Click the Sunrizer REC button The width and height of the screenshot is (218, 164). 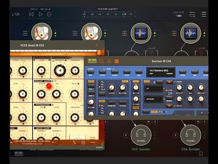click(x=139, y=72)
